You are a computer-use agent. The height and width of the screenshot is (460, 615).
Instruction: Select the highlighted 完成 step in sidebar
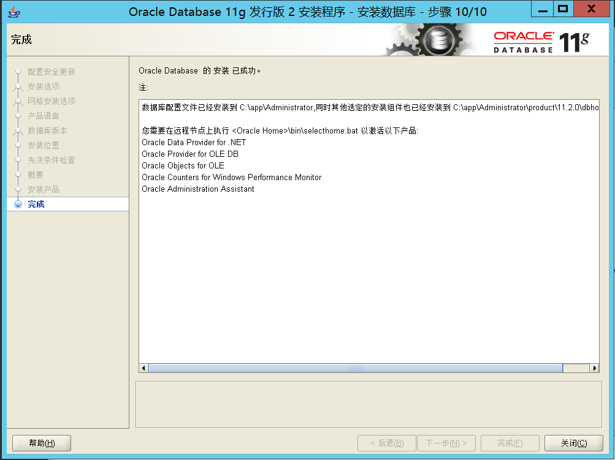(x=68, y=204)
